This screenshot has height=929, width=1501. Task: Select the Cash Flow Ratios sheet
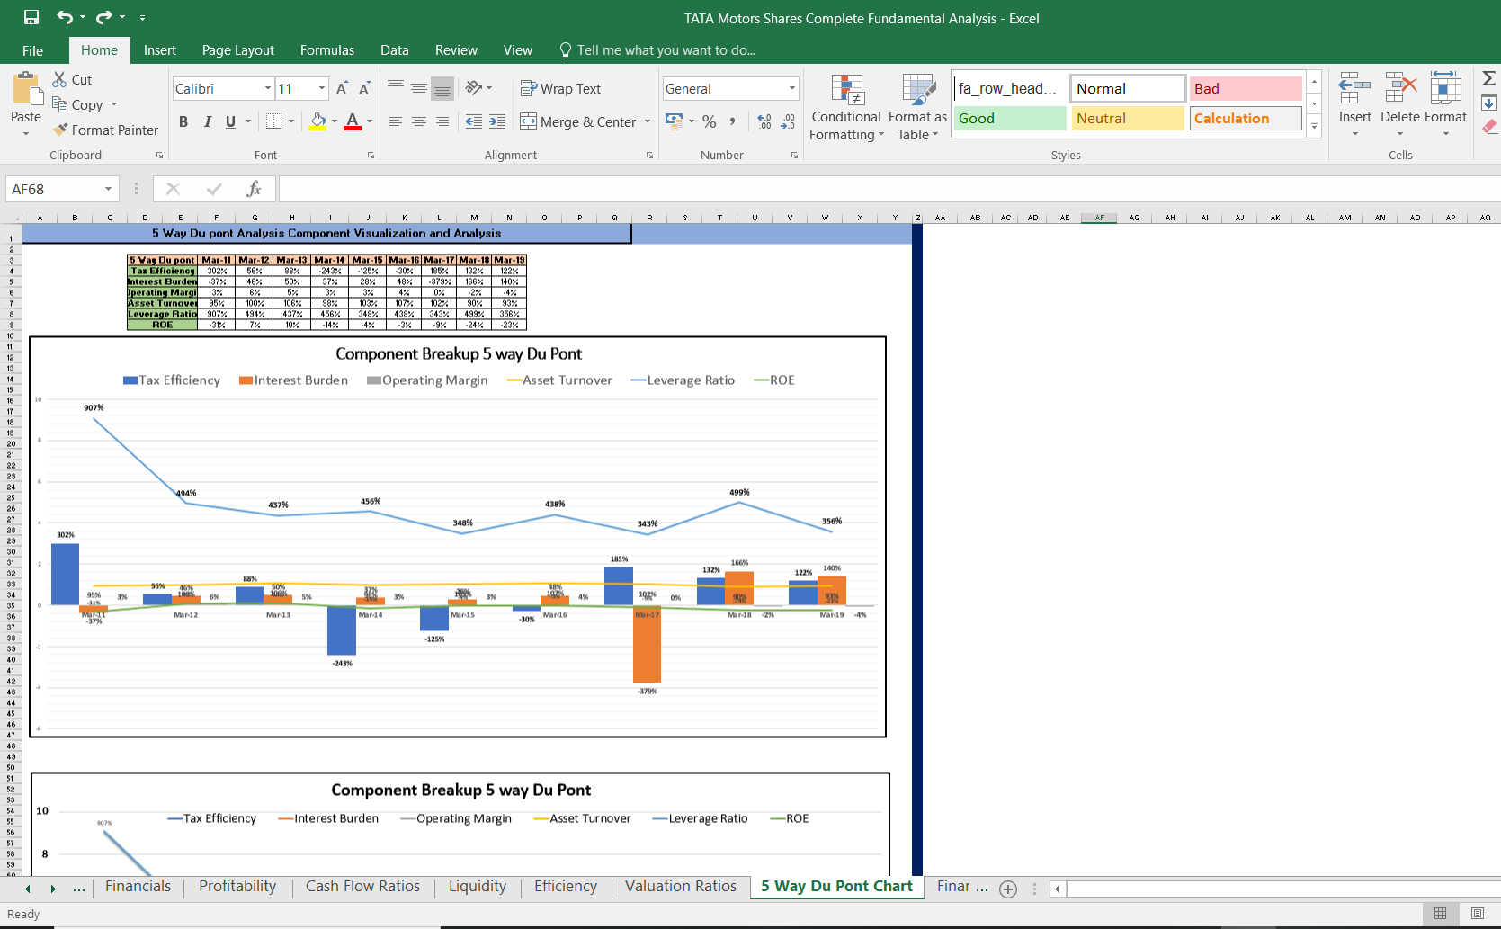click(x=362, y=887)
